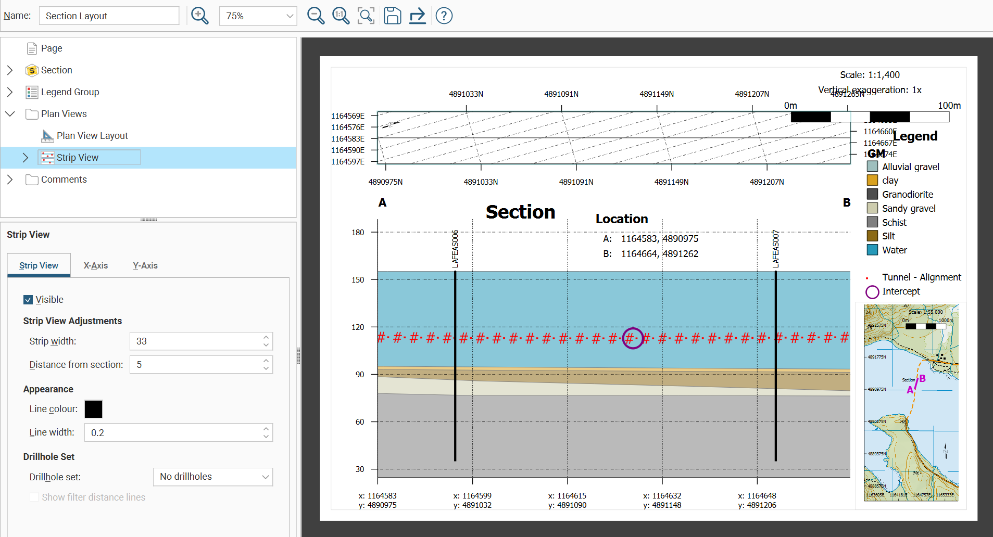Open the zoom percentage dropdown
993x537 pixels.
pyautogui.click(x=258, y=16)
